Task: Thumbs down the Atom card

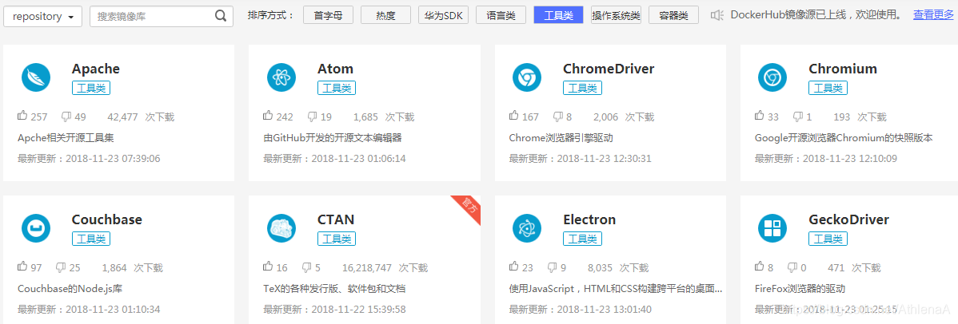Action: pos(312,116)
